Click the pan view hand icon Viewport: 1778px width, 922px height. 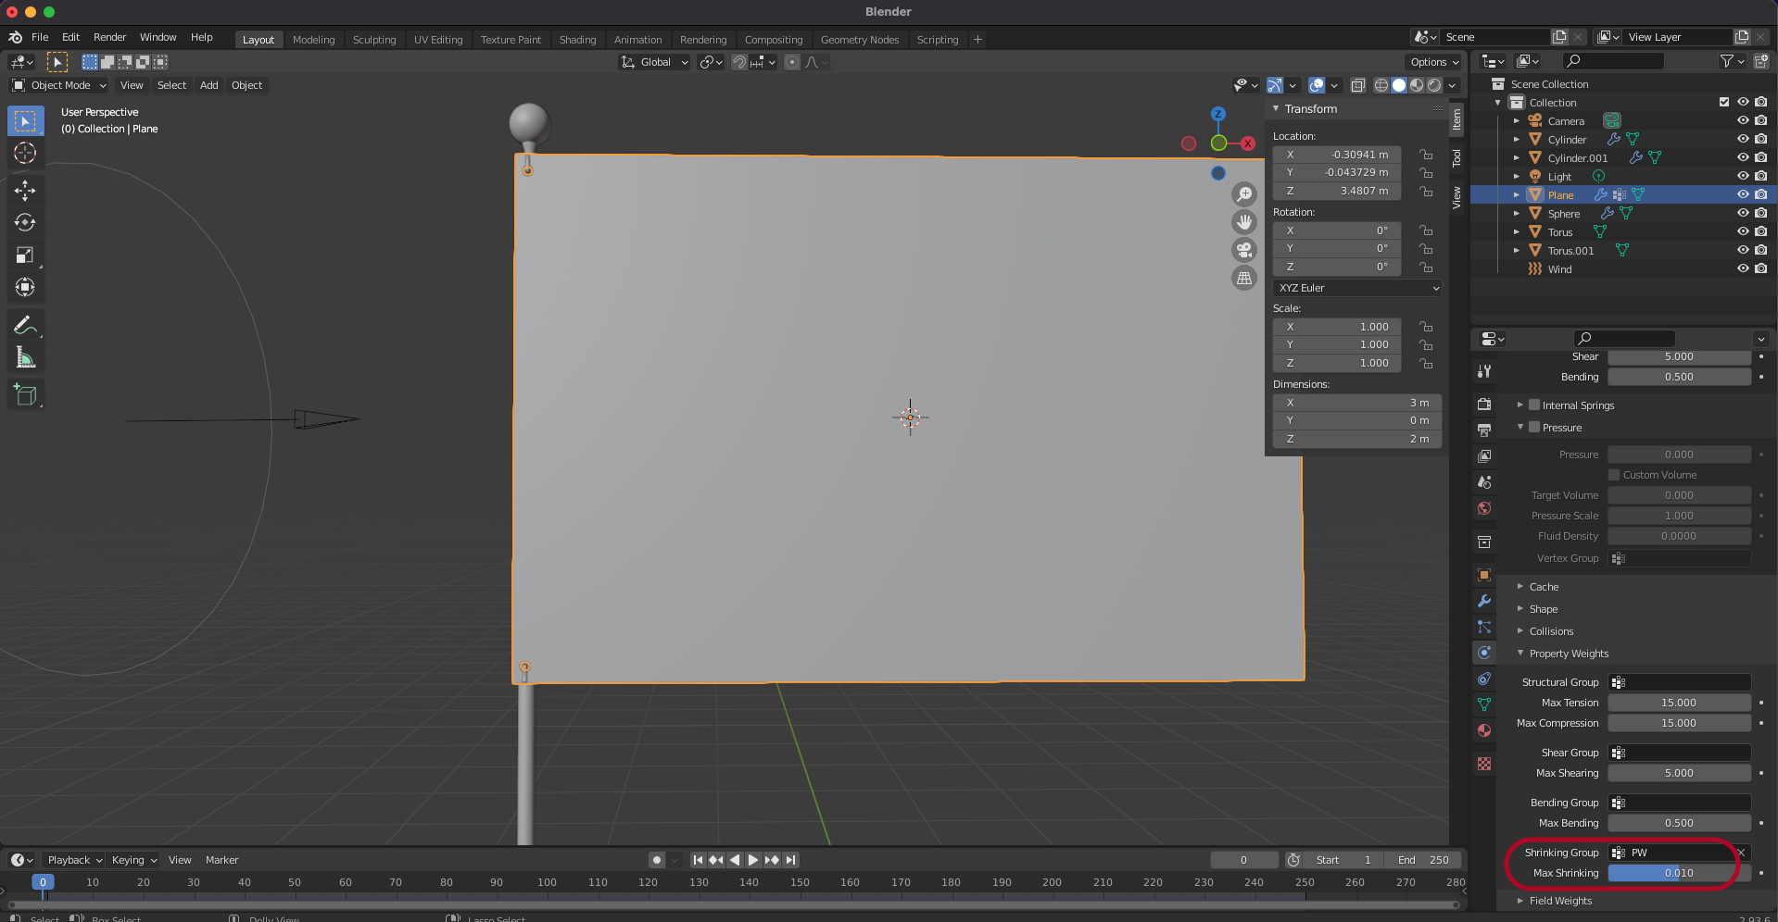tap(1244, 222)
